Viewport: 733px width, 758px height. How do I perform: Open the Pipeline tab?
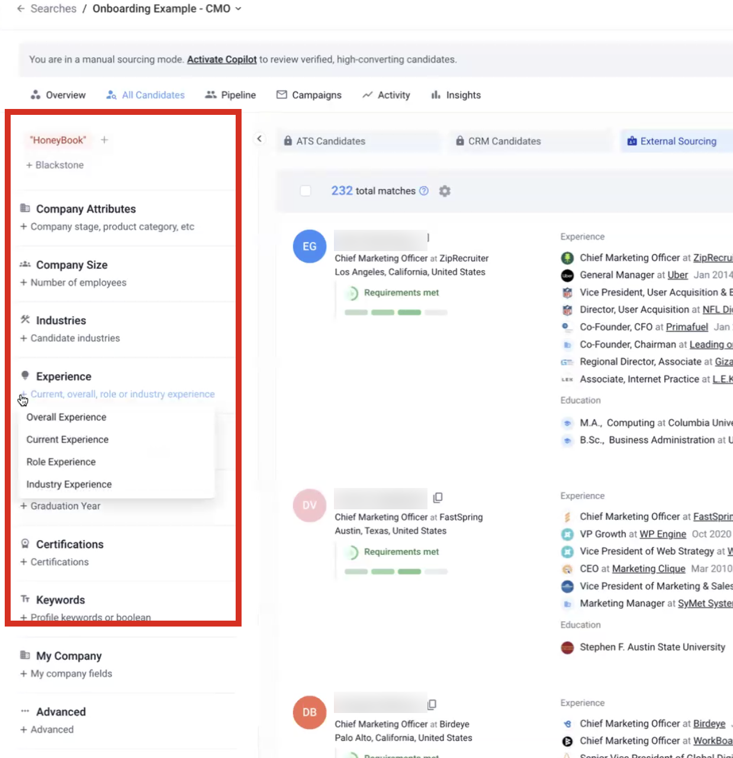tap(230, 95)
